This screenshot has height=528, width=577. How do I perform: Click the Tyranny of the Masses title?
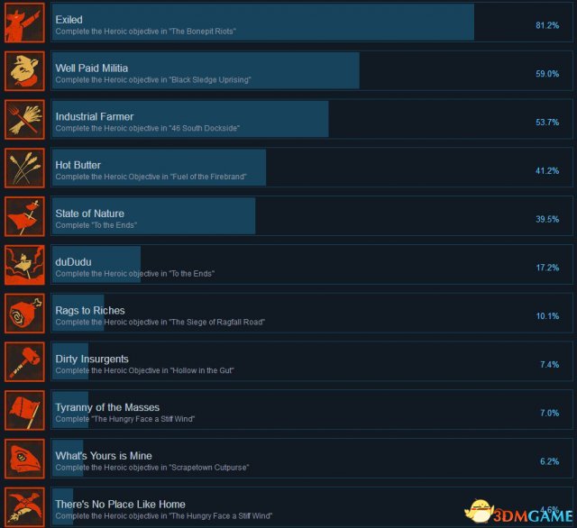tap(107, 407)
